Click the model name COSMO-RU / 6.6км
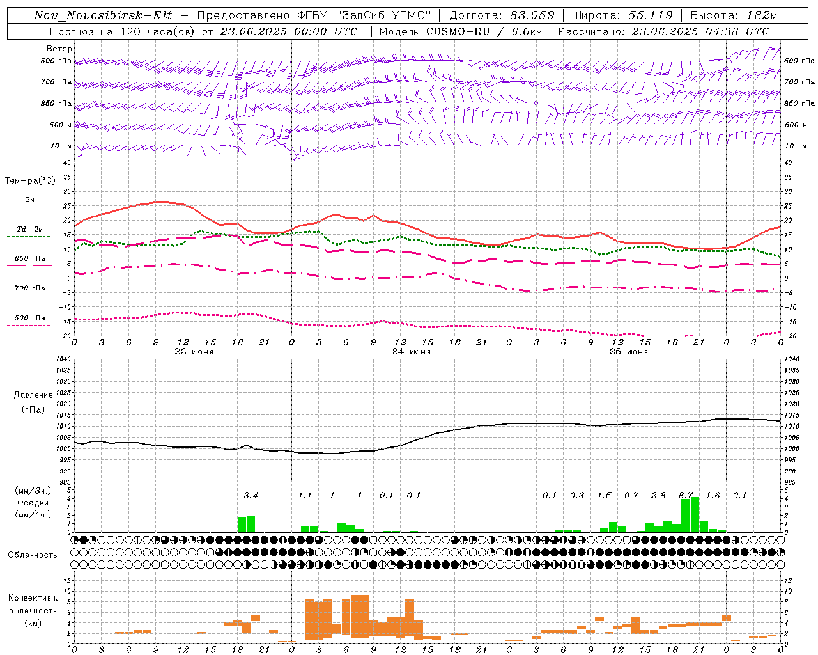This screenshot has height=655, width=818. (483, 31)
